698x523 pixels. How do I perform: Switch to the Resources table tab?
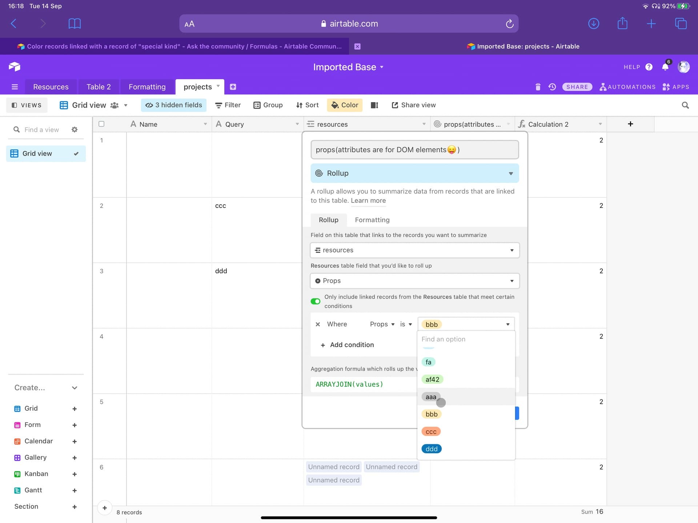(x=51, y=87)
